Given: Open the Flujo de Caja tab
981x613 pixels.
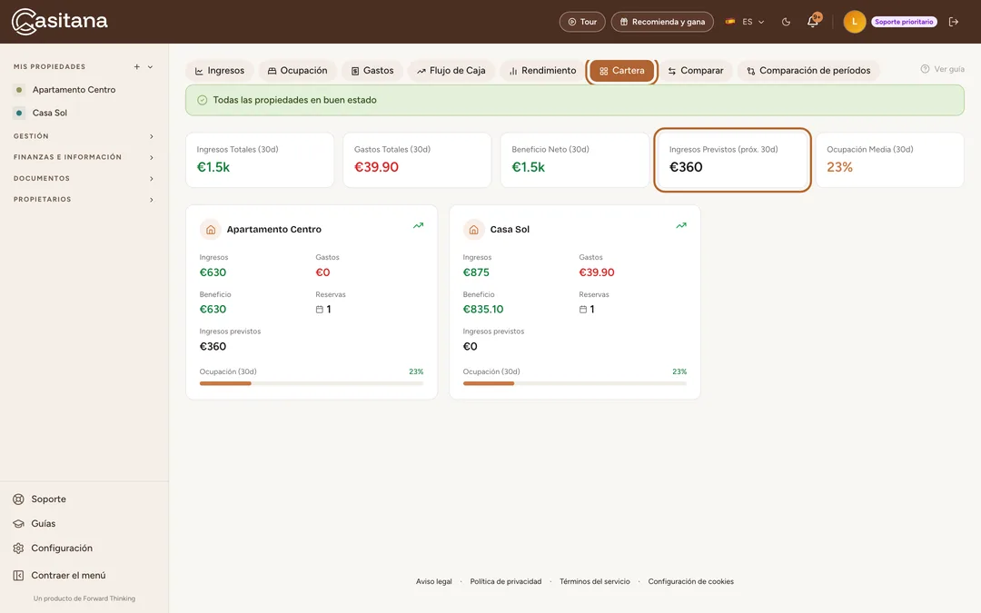Looking at the screenshot, I should click(x=451, y=71).
